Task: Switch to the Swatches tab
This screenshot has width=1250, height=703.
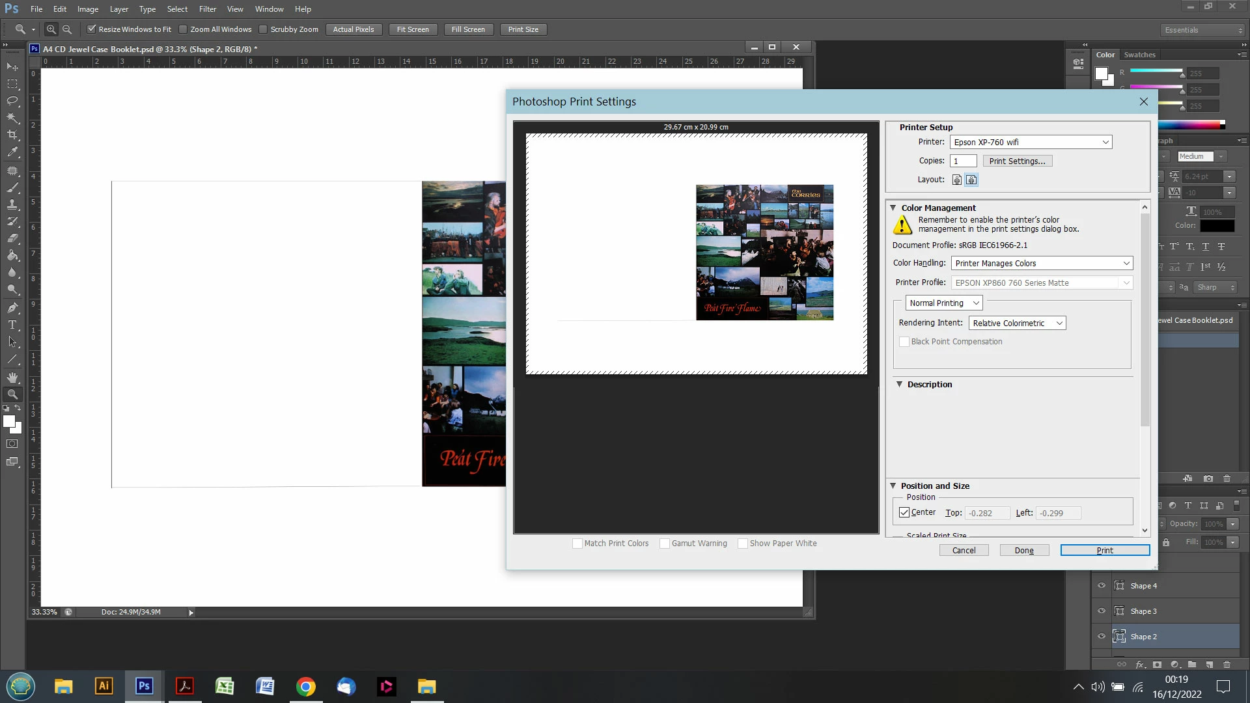Action: point(1139,55)
